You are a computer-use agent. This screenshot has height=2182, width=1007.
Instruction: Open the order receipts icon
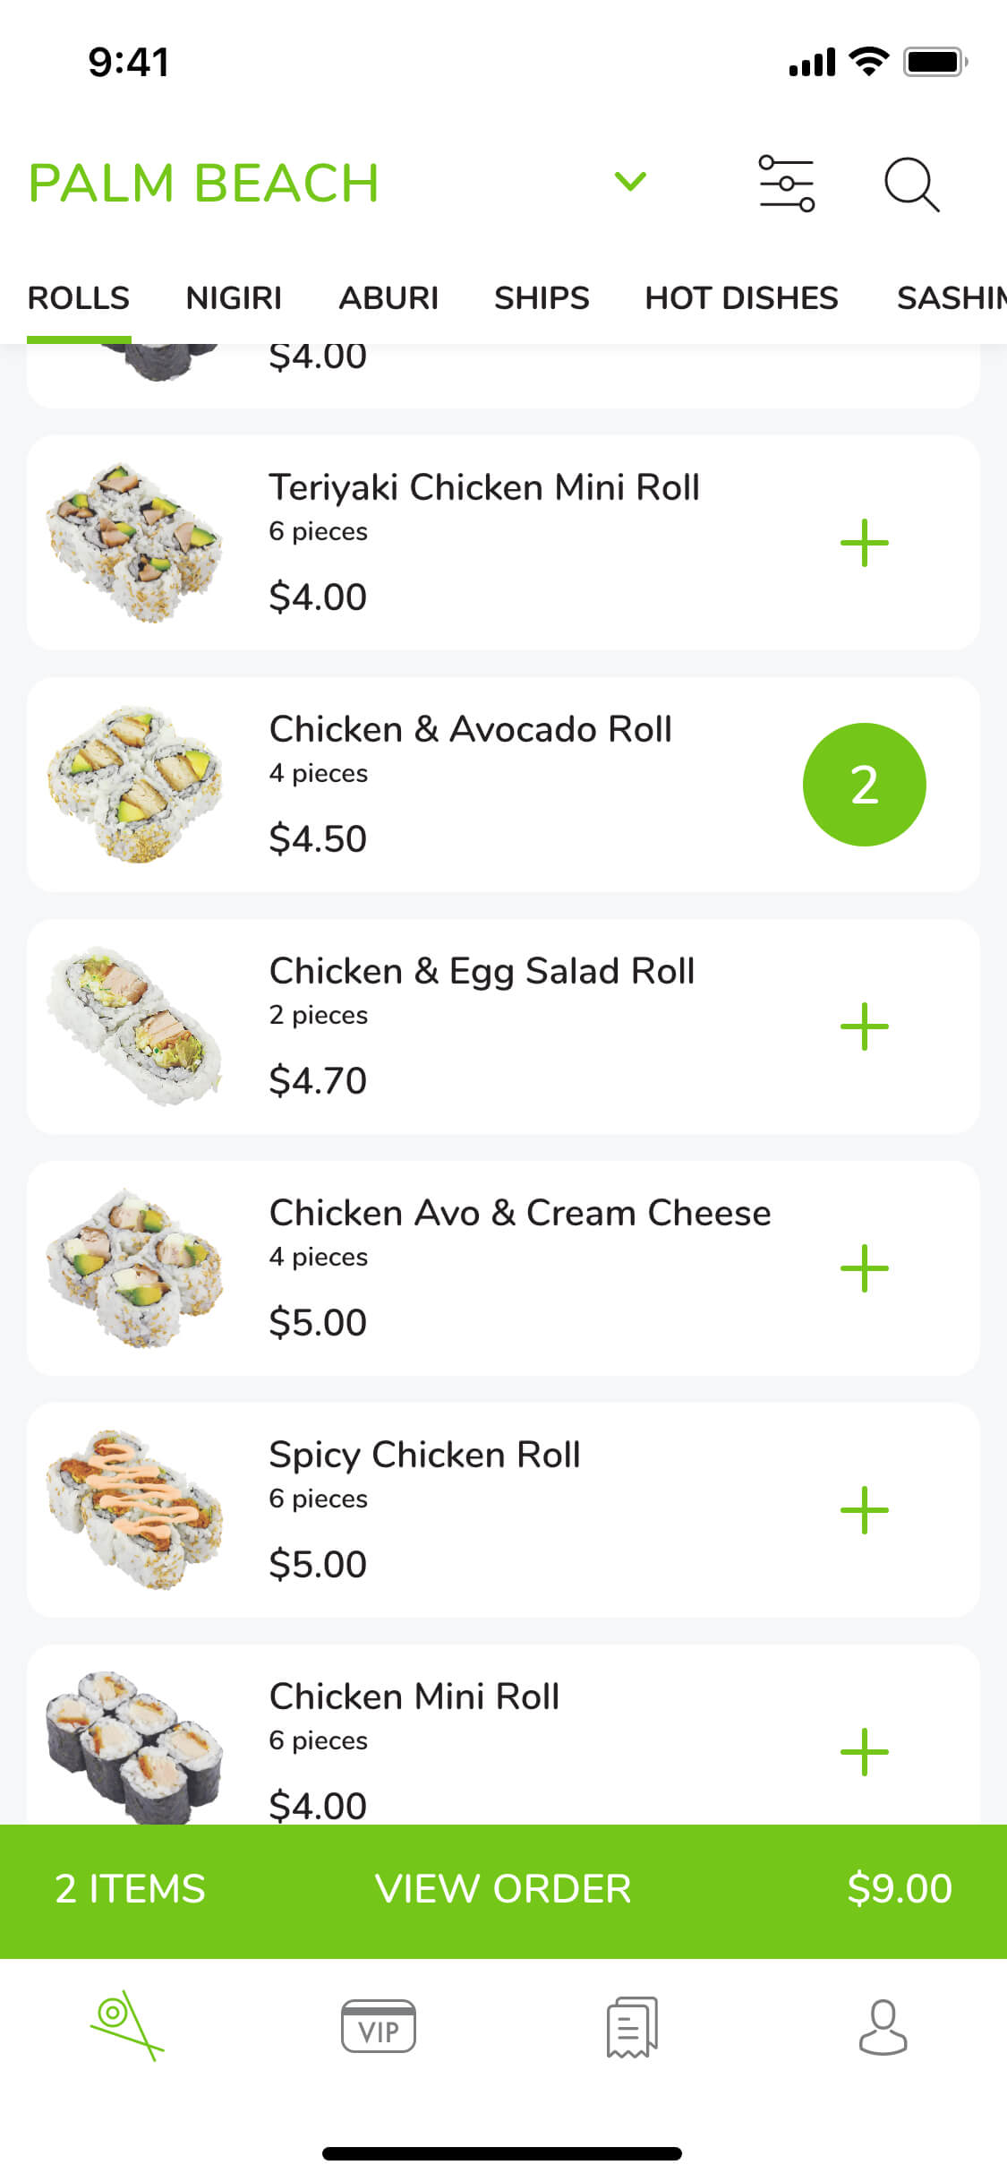tap(631, 2026)
